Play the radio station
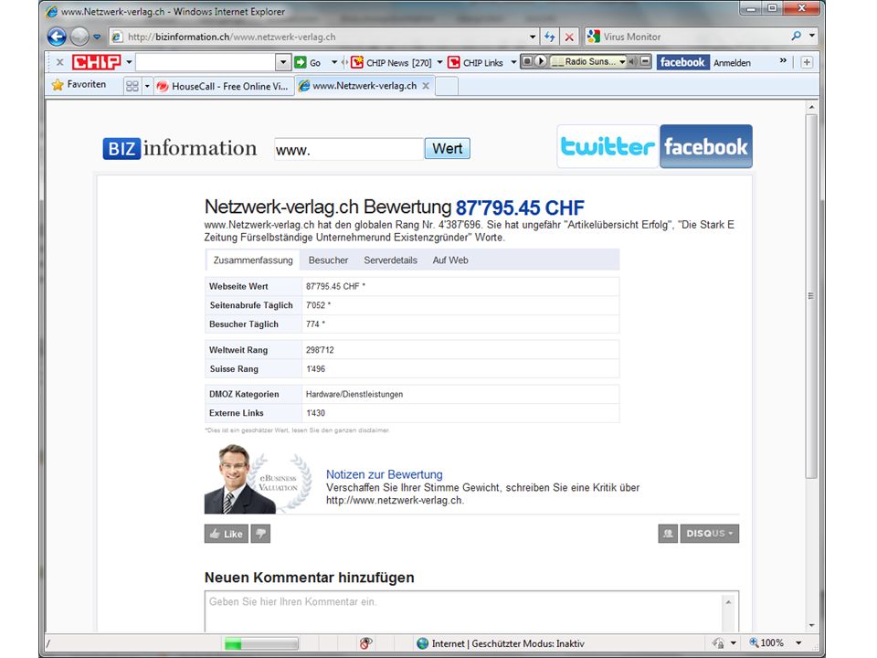This screenshot has width=877, height=658. point(540,61)
